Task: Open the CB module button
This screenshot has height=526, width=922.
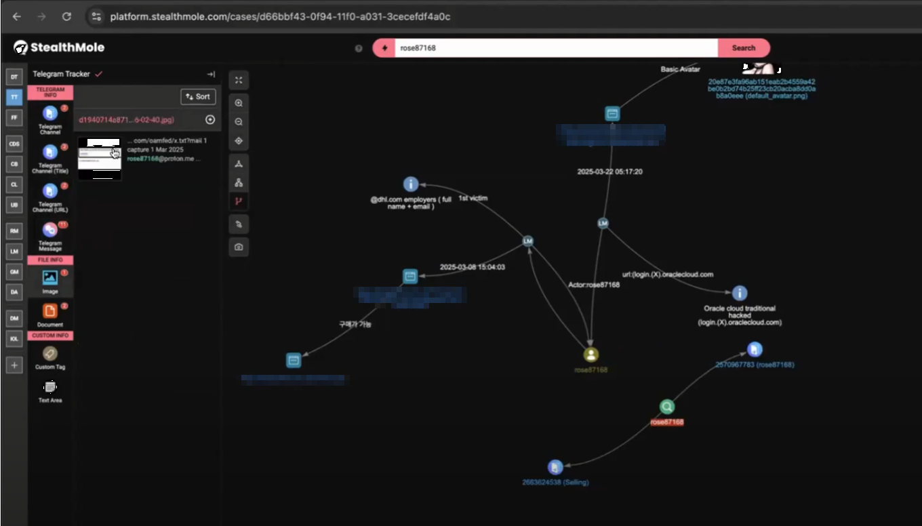Action: [x=14, y=164]
